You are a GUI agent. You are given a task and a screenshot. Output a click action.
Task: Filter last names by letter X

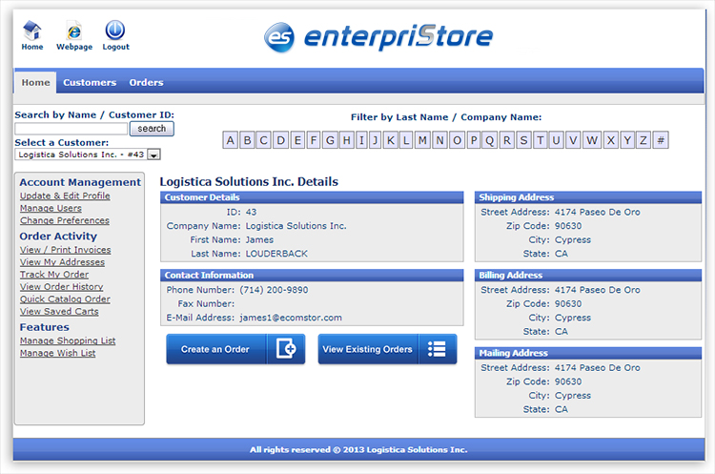[x=611, y=140]
